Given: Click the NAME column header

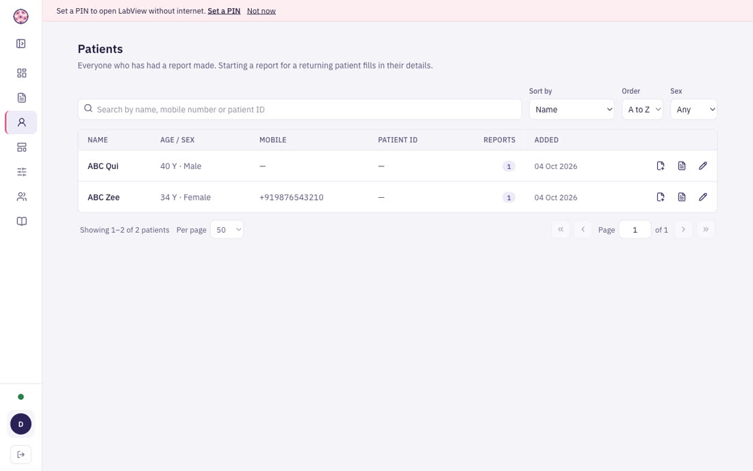Looking at the screenshot, I should (97, 140).
